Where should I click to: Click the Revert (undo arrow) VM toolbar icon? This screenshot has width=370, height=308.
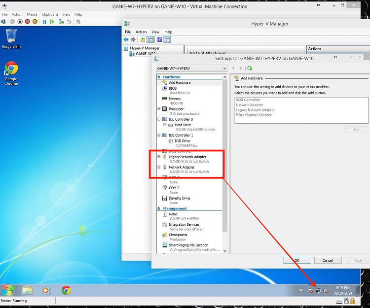[x=69, y=22]
